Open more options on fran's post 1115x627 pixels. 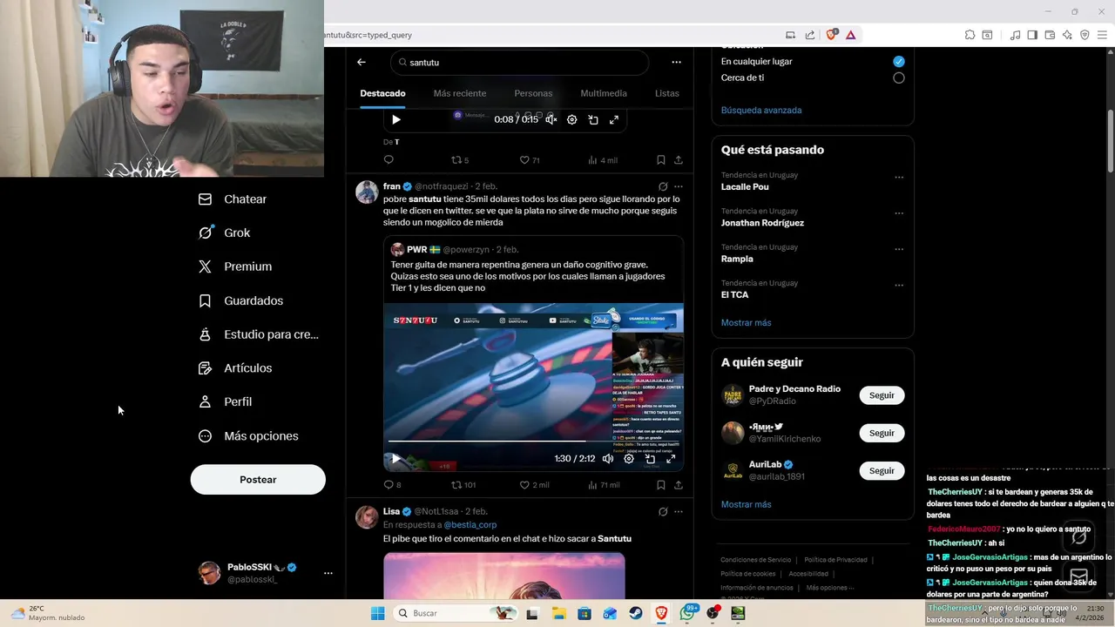point(679,186)
